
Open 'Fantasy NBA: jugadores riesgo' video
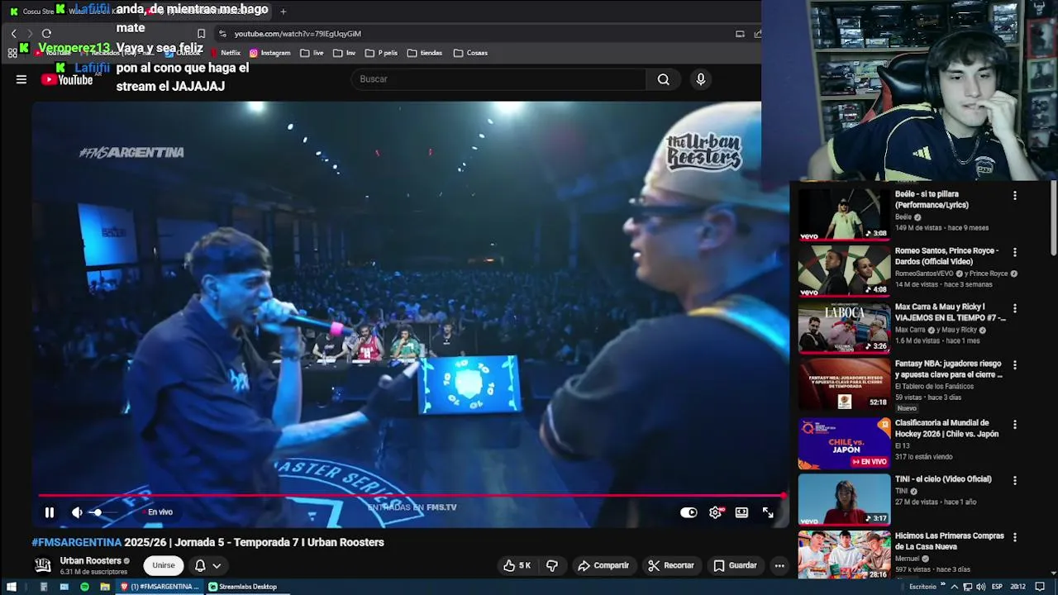(x=844, y=383)
